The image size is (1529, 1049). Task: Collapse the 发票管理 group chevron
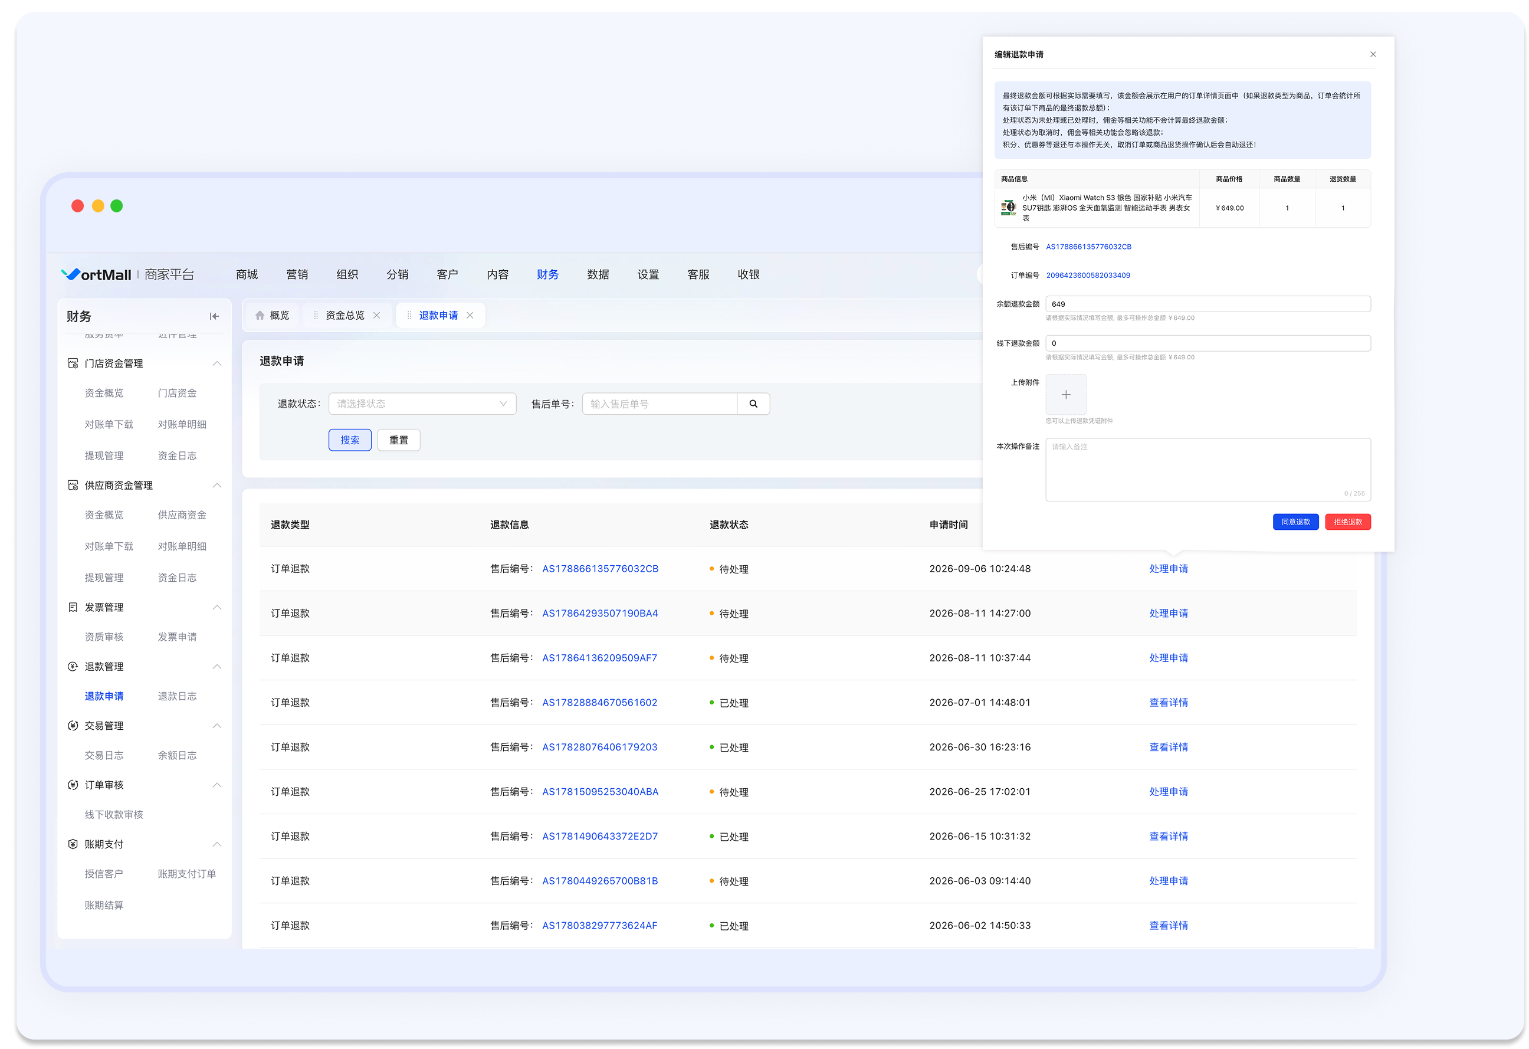(217, 608)
